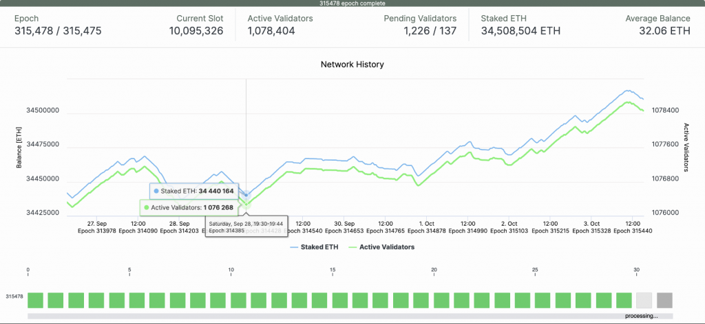
Task: Click the 315478 epoch row label
Action: tap(14, 297)
